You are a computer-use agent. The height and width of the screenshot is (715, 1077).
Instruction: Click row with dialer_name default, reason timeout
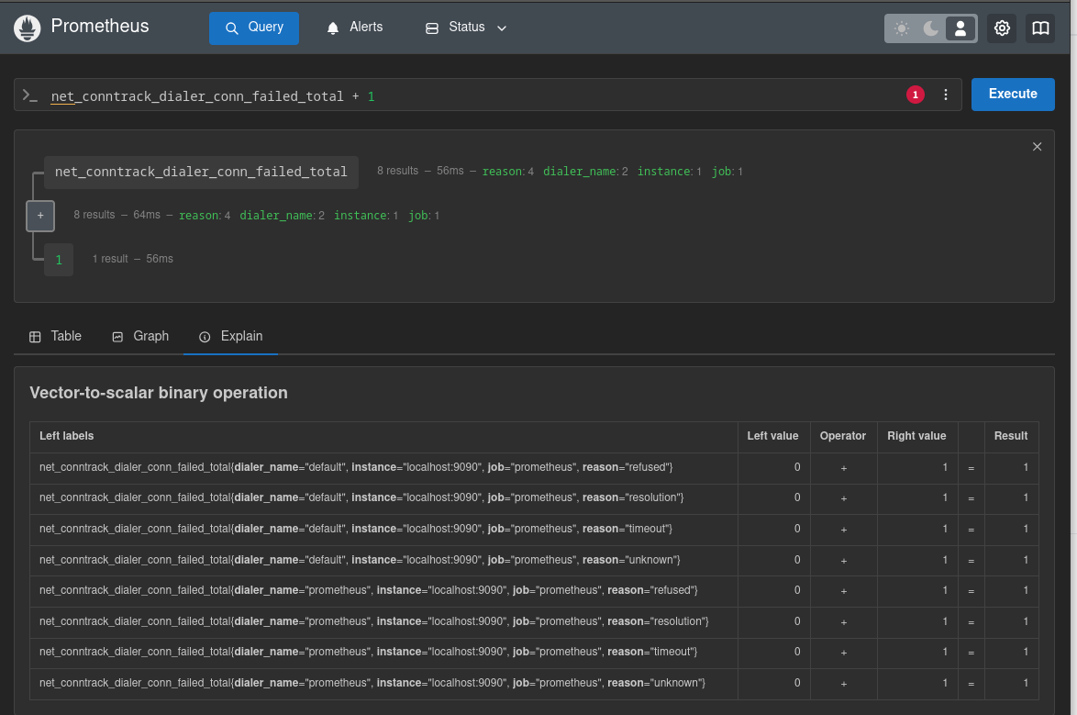(x=534, y=530)
